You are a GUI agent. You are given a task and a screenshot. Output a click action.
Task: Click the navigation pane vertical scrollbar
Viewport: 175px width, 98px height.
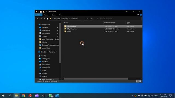coord(60,43)
